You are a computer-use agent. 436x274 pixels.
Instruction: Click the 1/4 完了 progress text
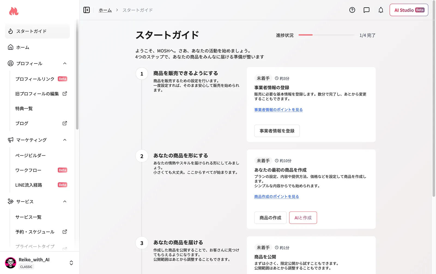(x=367, y=35)
